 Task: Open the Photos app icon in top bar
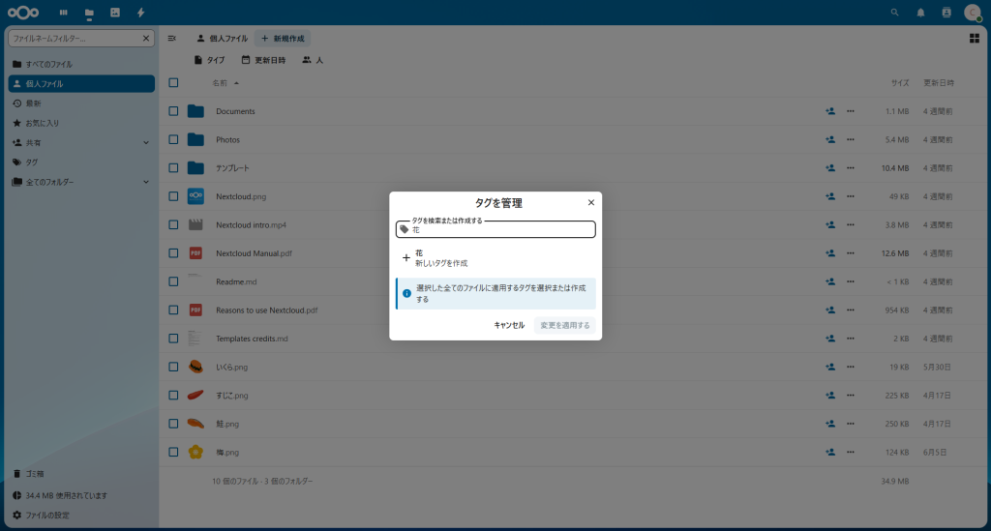coord(115,13)
